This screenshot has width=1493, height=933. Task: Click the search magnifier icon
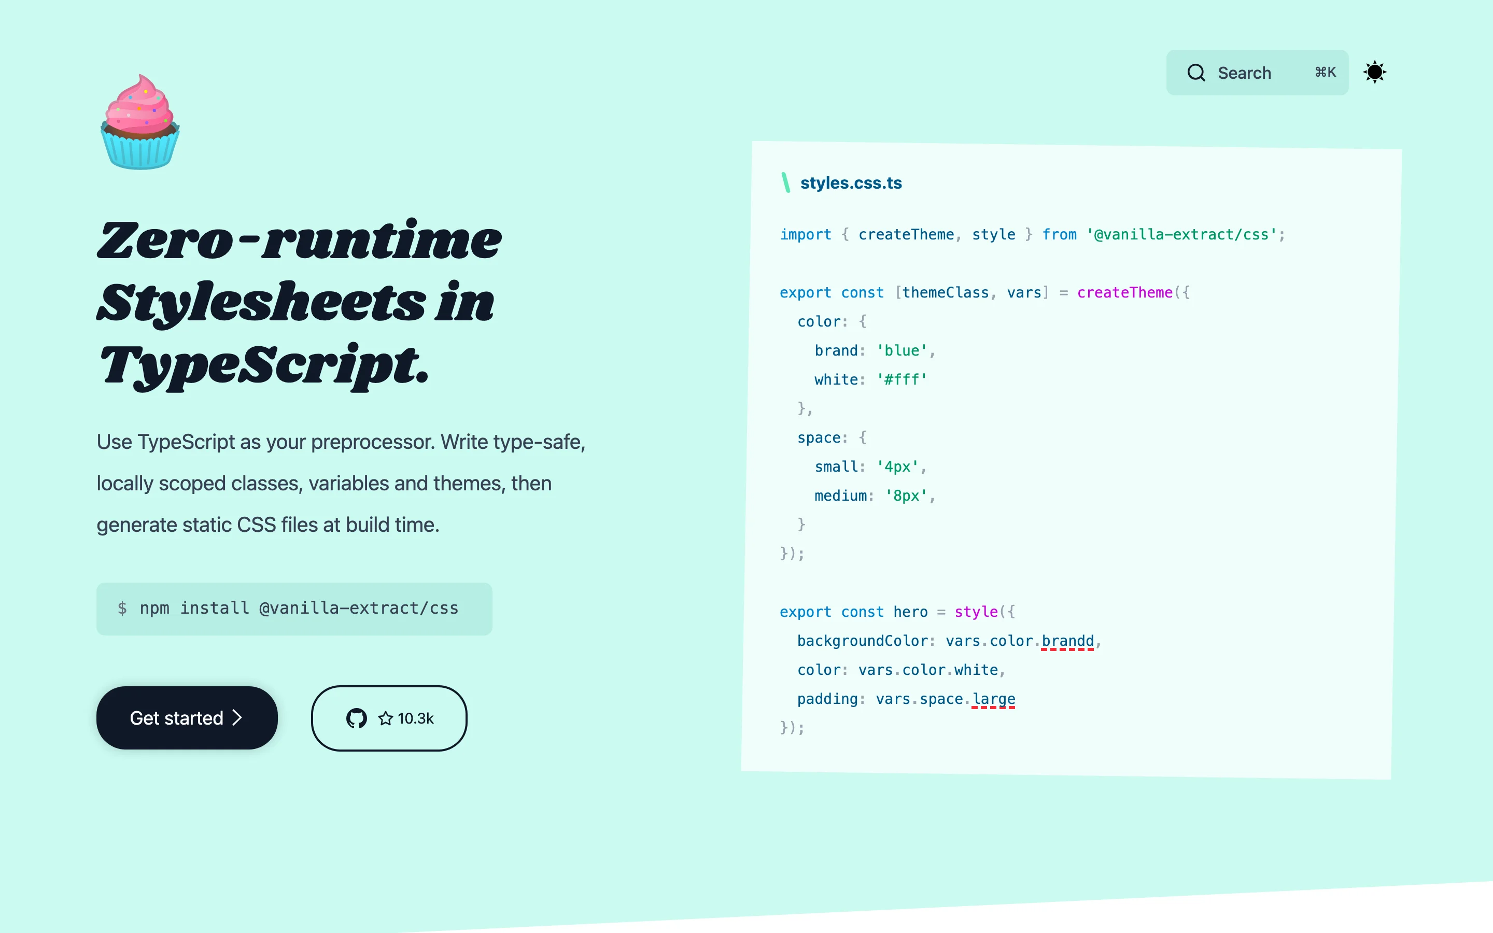click(1195, 73)
